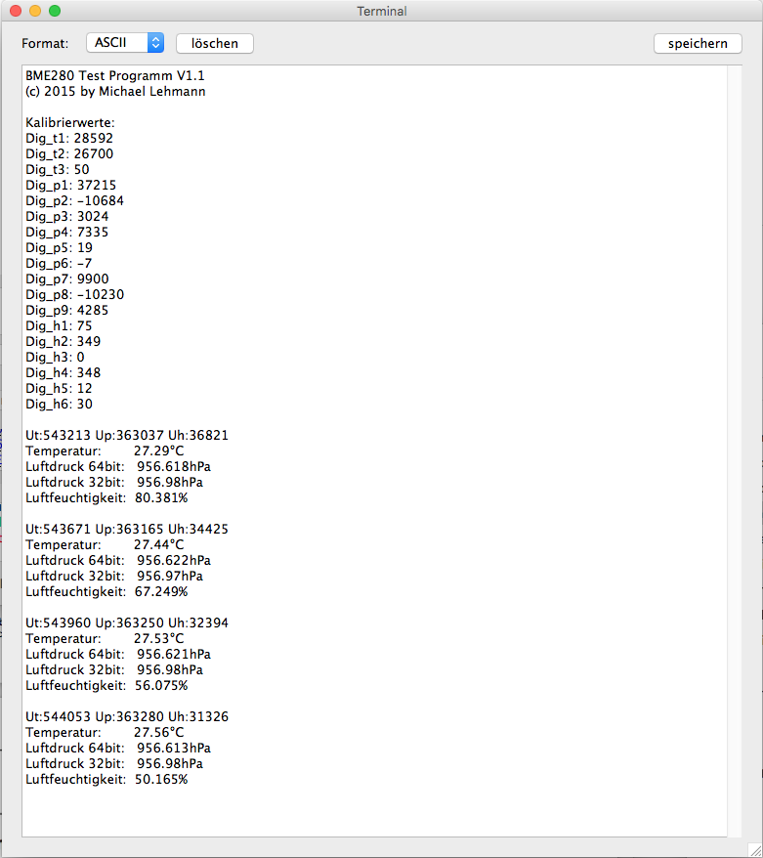Click the 'Dig_p7: 9900' line
Viewport: 763px width, 858px height.
click(66, 279)
